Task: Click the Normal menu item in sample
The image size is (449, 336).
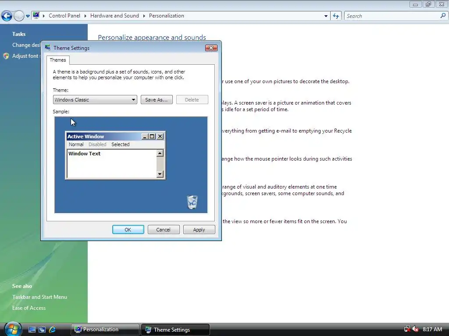Action: (76, 144)
